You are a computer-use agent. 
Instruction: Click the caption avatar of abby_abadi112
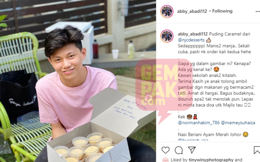(x=167, y=36)
